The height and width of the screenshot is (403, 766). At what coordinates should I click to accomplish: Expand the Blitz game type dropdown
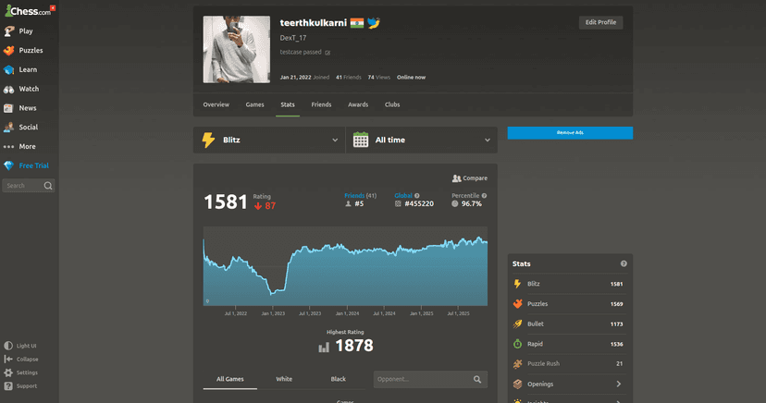[269, 140]
